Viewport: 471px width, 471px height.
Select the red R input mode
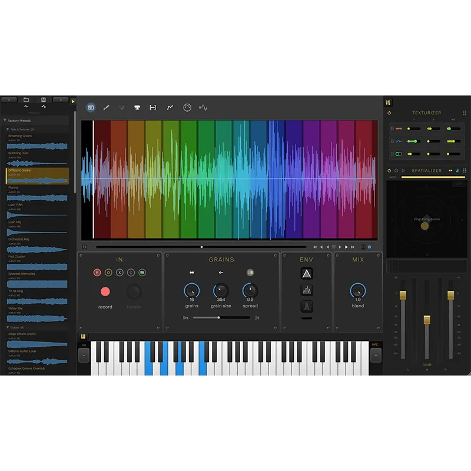pos(97,273)
